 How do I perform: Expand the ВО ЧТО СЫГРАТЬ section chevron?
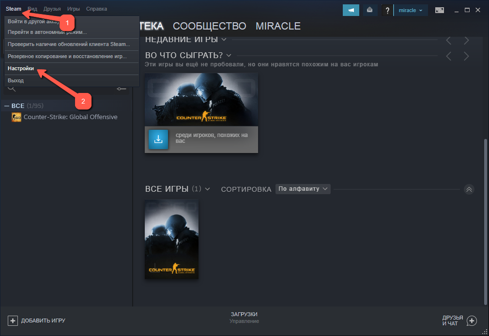pyautogui.click(x=229, y=55)
